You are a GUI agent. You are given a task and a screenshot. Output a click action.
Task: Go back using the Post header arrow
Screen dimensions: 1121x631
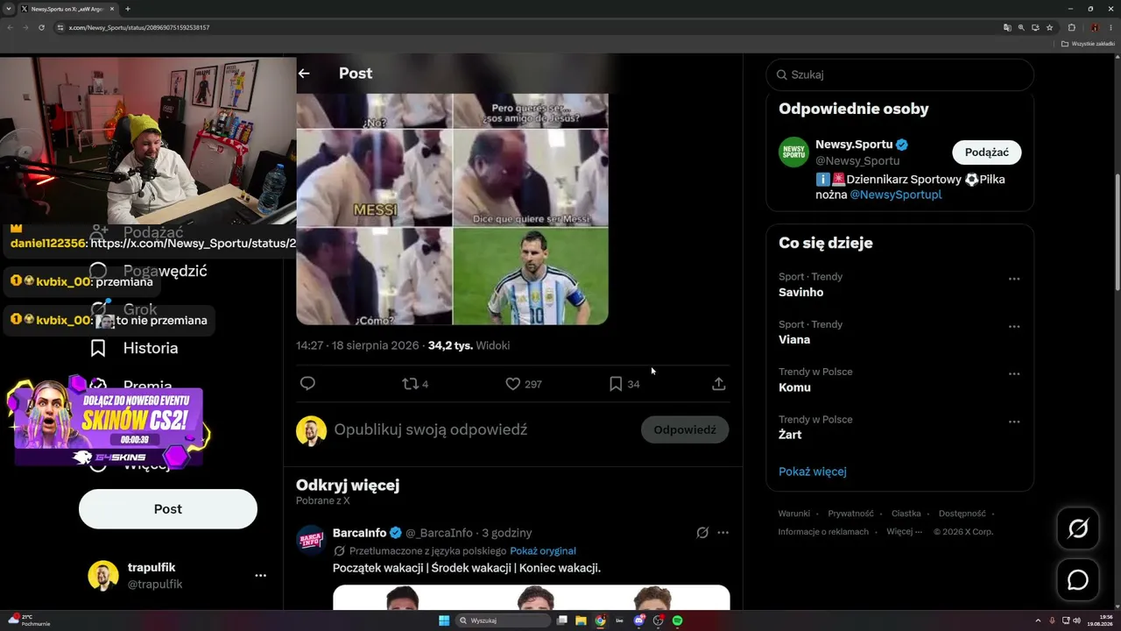pos(304,74)
